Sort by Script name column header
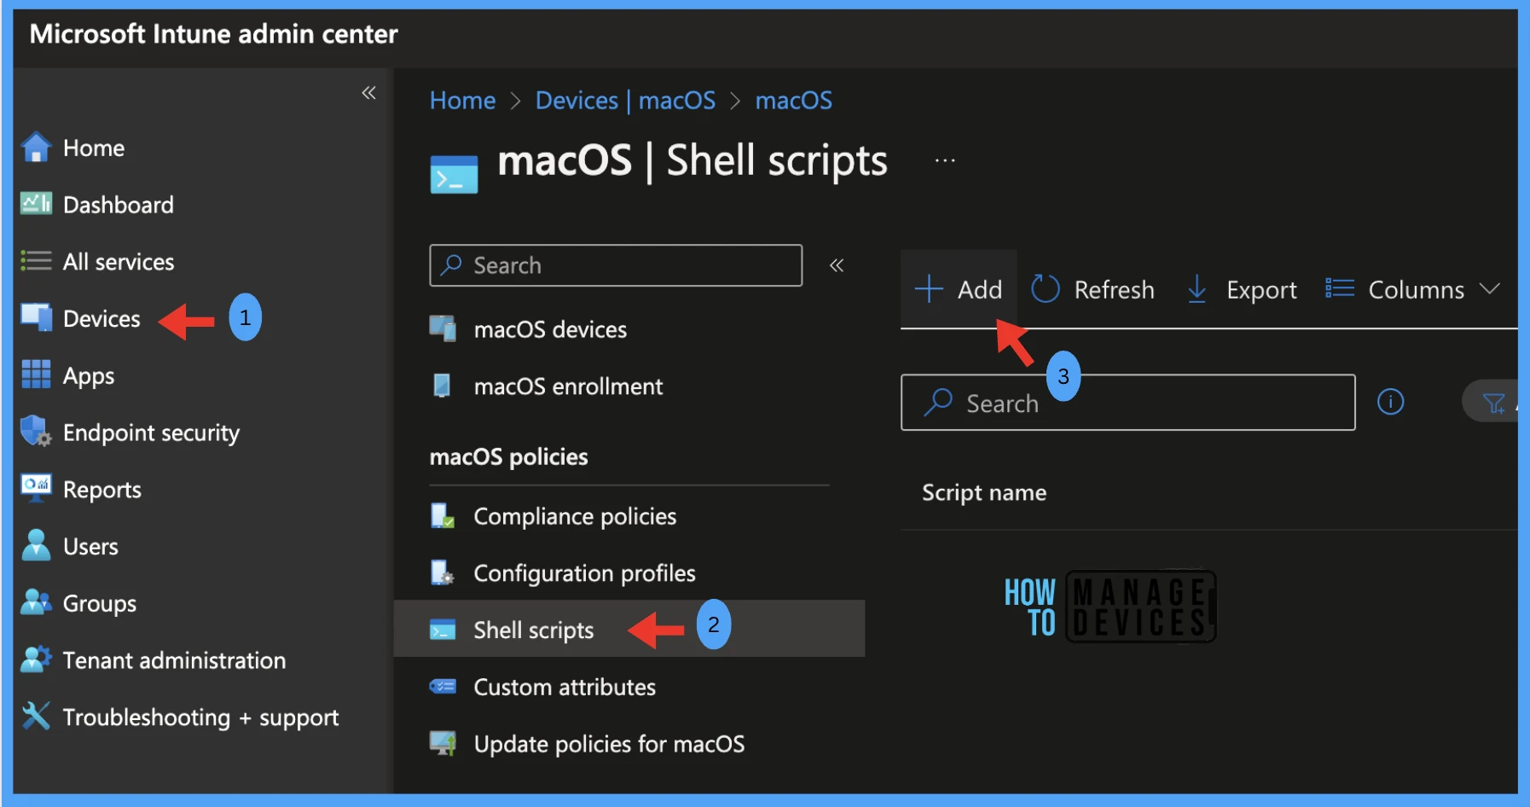The width and height of the screenshot is (1530, 807). (x=984, y=492)
